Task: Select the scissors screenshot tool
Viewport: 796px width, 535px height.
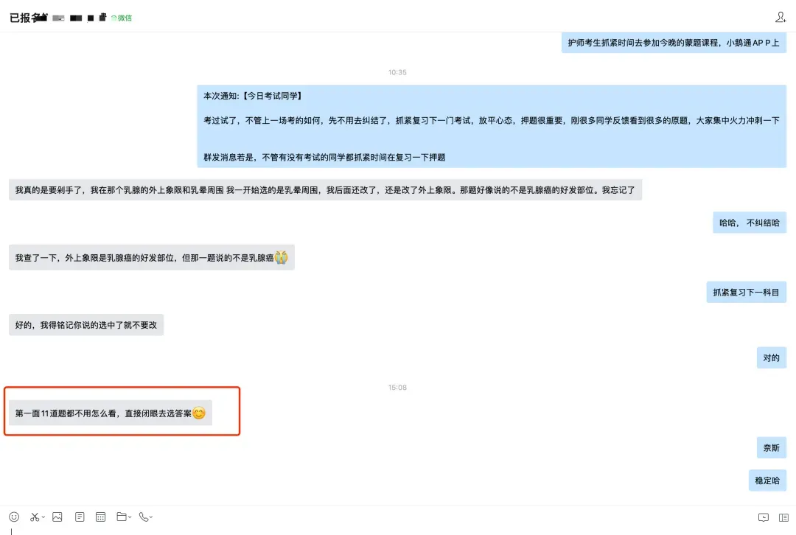Action: [35, 517]
